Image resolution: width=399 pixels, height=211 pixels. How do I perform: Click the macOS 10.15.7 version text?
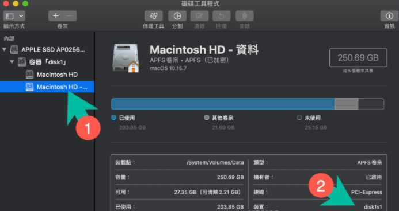pyautogui.click(x=168, y=68)
